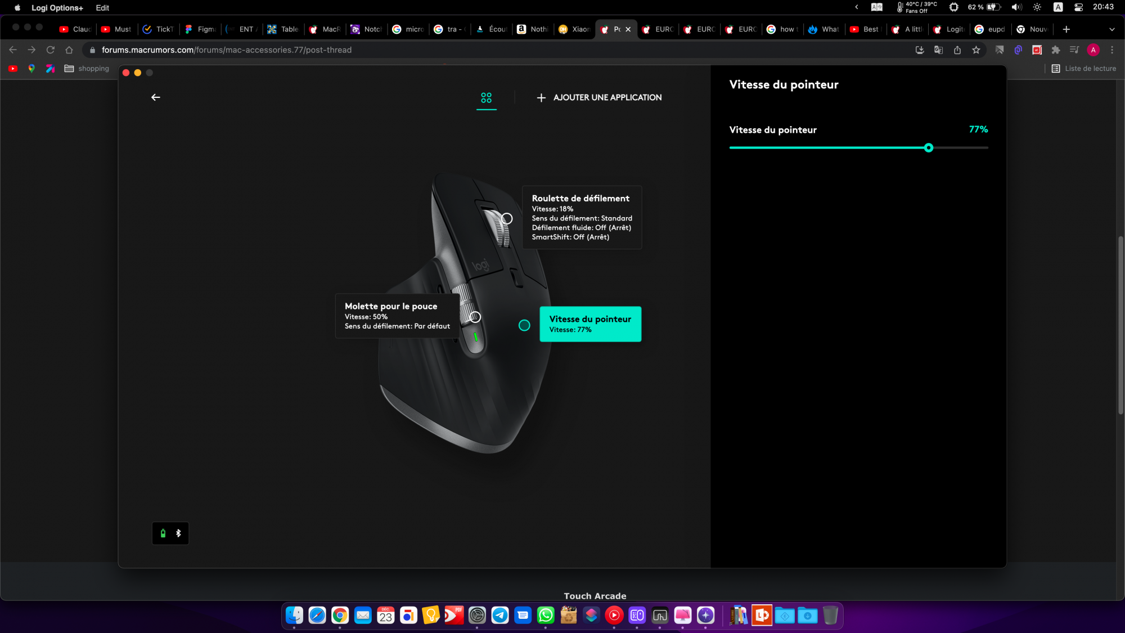This screenshot has width=1125, height=633.
Task: Click the Figma icon in browser tabs
Action: 188,29
